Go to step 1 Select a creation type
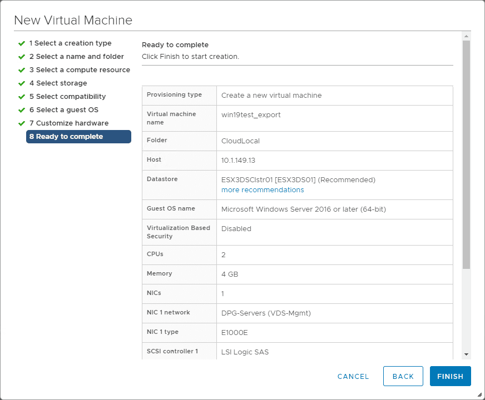Screen dimensions: 485x400 [70, 43]
